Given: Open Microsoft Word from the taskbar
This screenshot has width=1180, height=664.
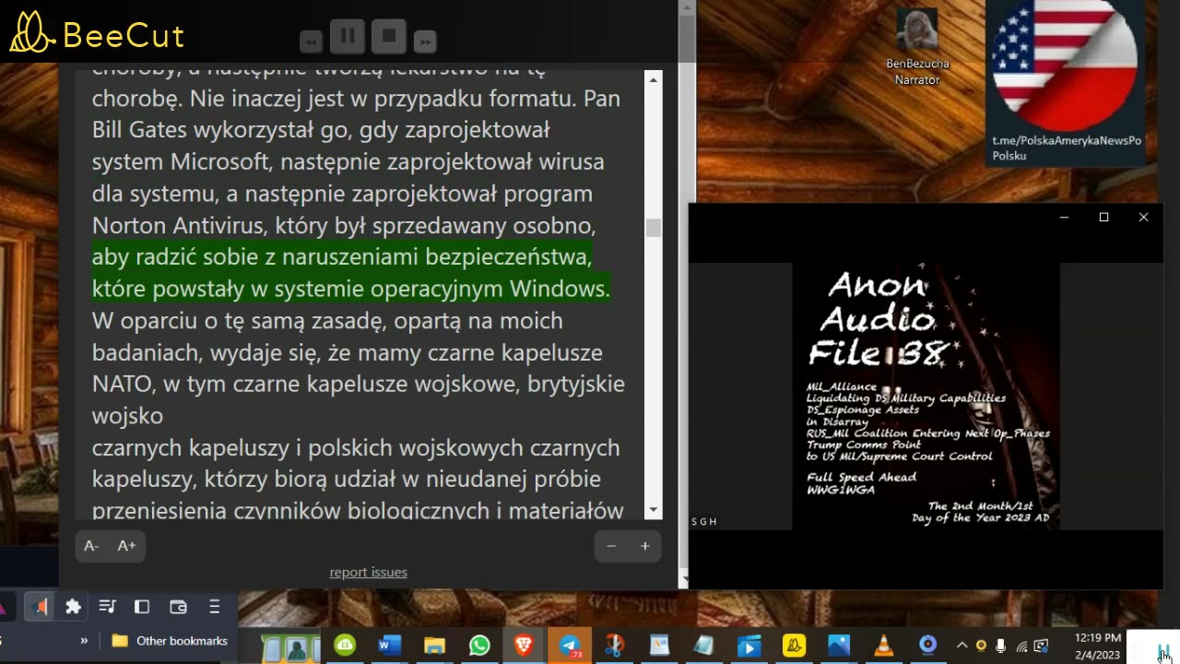Looking at the screenshot, I should click(x=389, y=646).
